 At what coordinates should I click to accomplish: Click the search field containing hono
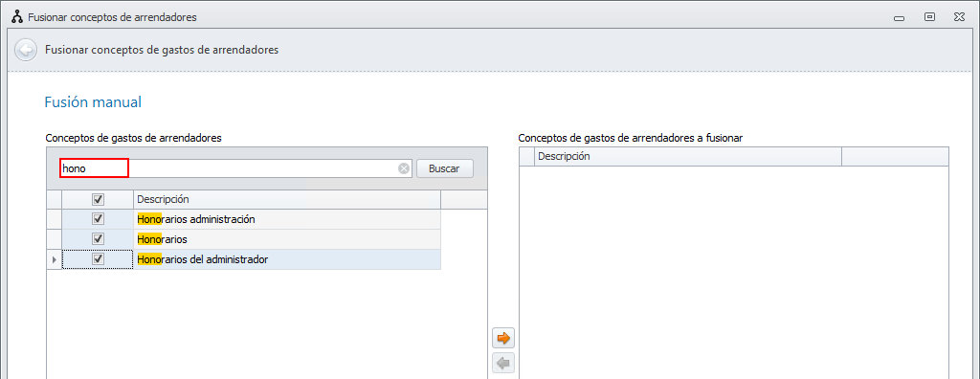[x=235, y=168]
